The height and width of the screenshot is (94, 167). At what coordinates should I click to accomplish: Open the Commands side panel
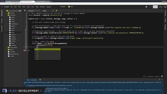tap(2, 28)
